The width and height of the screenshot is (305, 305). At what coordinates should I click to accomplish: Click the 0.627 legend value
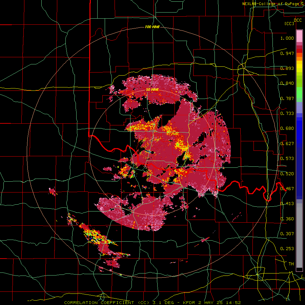(x=287, y=144)
